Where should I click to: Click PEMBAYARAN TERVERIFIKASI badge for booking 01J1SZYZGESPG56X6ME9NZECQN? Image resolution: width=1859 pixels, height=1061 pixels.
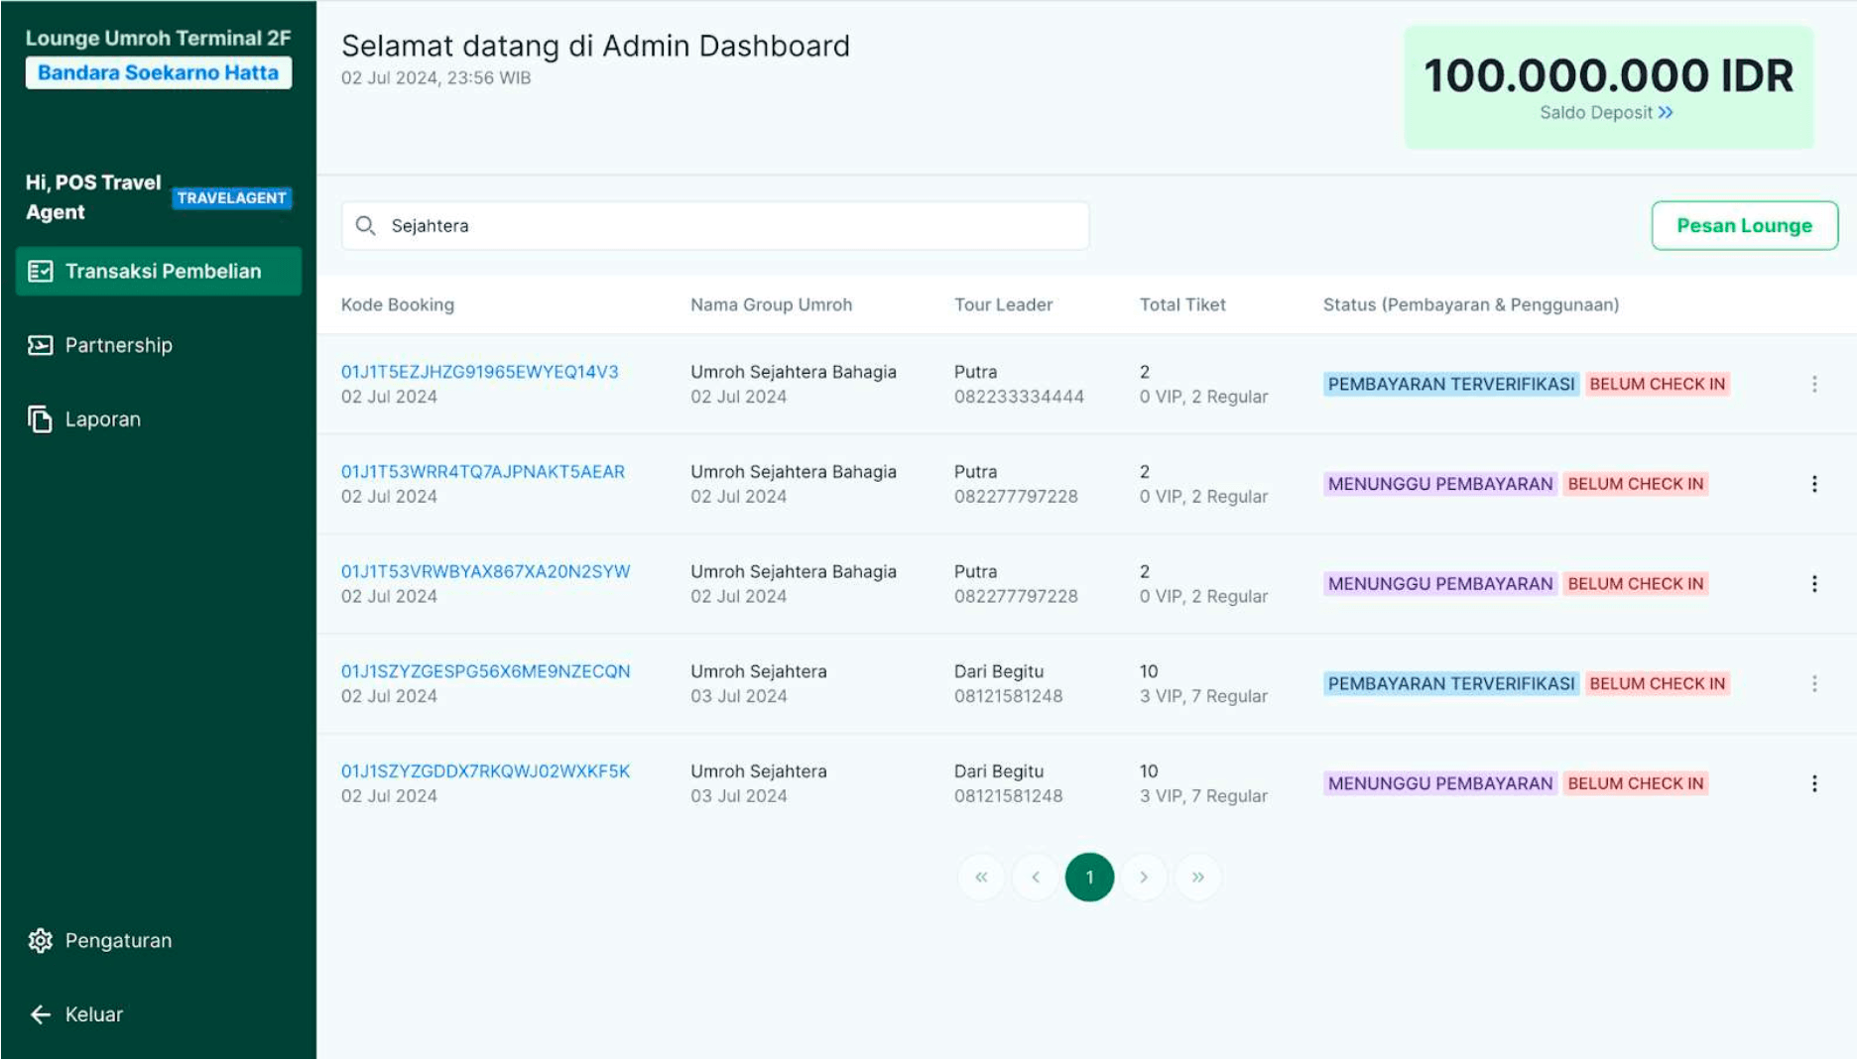1450,683
